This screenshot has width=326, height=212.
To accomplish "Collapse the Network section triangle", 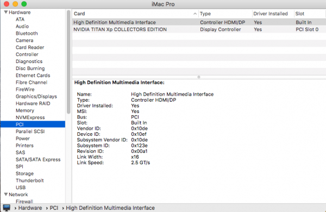I will pos(6,194).
